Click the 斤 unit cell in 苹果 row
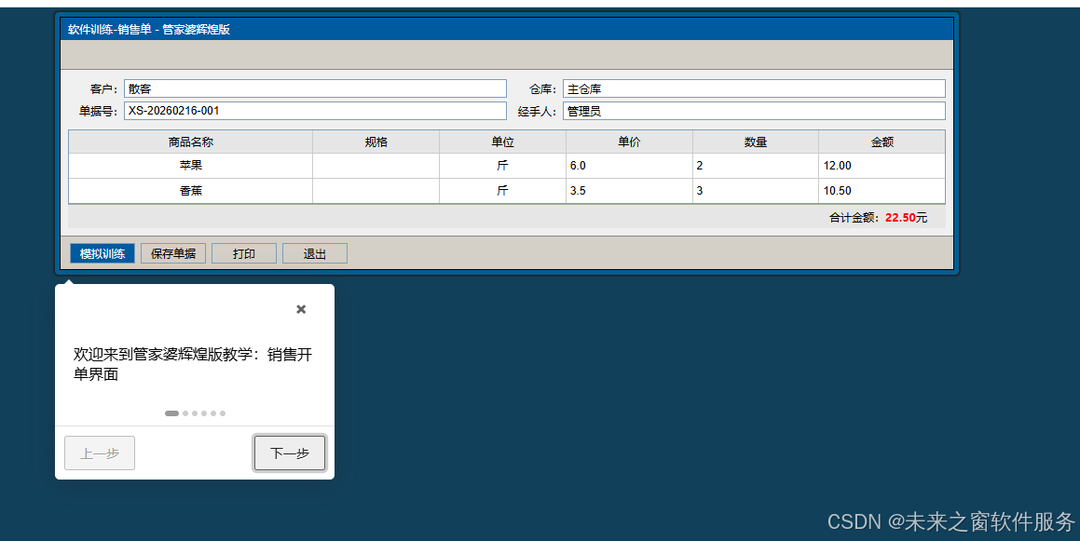 [503, 166]
